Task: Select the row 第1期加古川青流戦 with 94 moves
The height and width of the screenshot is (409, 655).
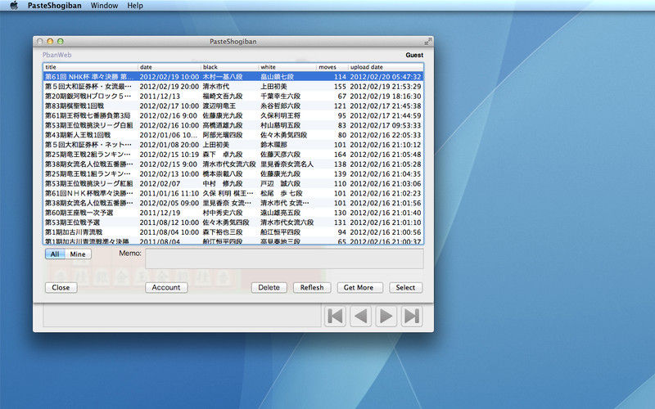Action: 233,232
